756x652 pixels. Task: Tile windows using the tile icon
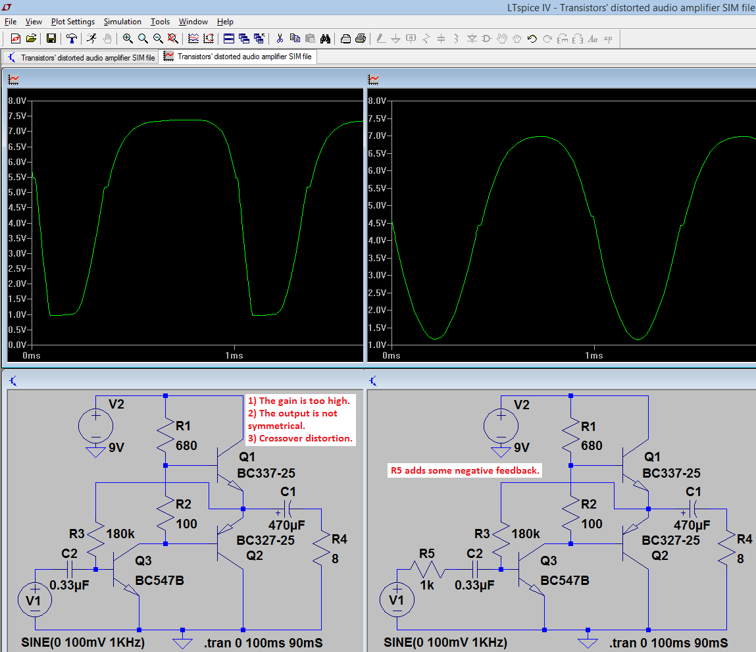coord(229,39)
